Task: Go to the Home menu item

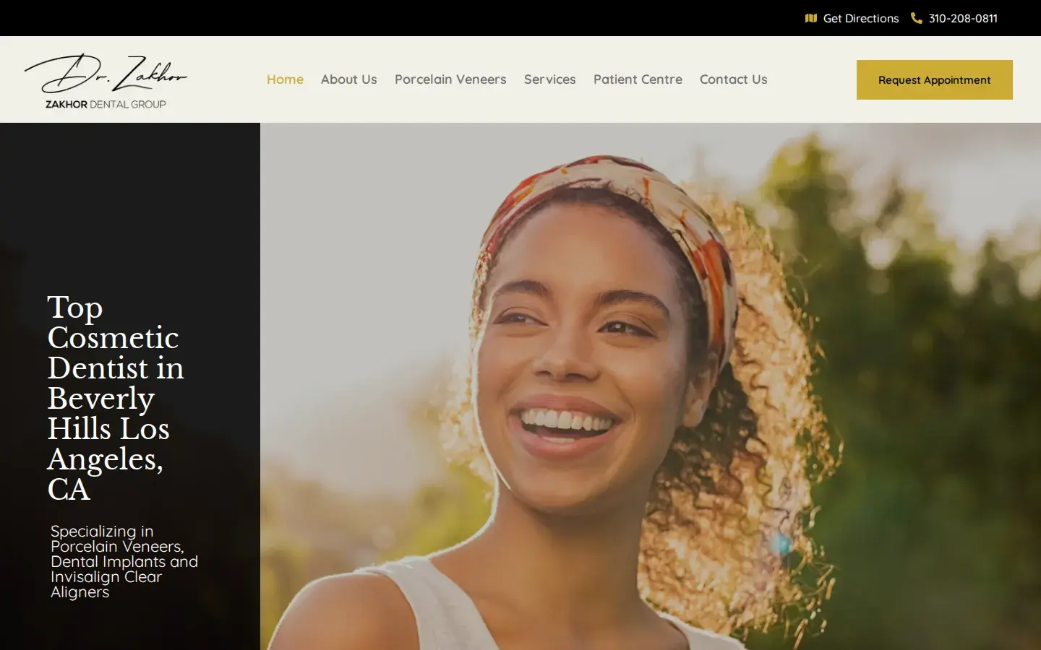Action: coord(285,79)
